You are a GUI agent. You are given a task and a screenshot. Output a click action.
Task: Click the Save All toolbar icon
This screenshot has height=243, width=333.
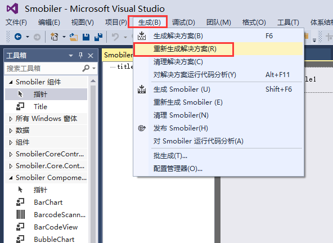[98, 37]
